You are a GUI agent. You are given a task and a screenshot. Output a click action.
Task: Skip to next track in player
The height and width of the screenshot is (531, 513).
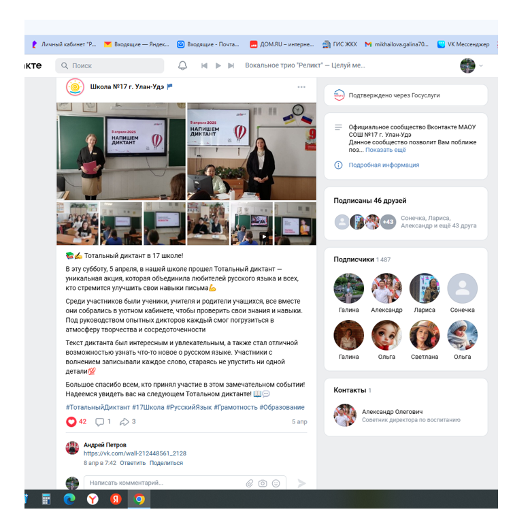click(x=232, y=65)
